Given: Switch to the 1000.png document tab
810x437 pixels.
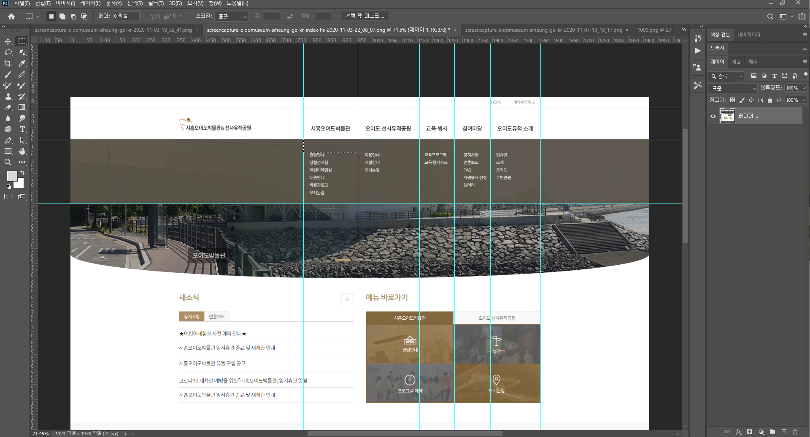Looking at the screenshot, I should pos(655,30).
